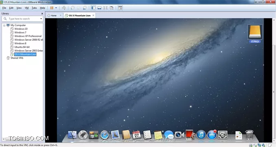Click the vertical scrollbar of VM view

(x=274, y=92)
